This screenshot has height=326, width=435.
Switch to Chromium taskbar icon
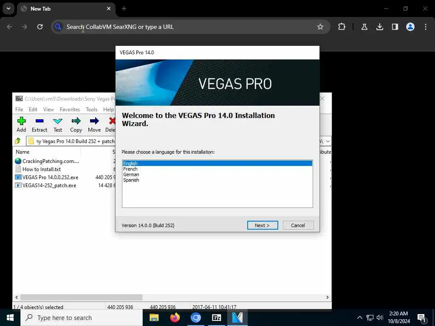(x=195, y=318)
